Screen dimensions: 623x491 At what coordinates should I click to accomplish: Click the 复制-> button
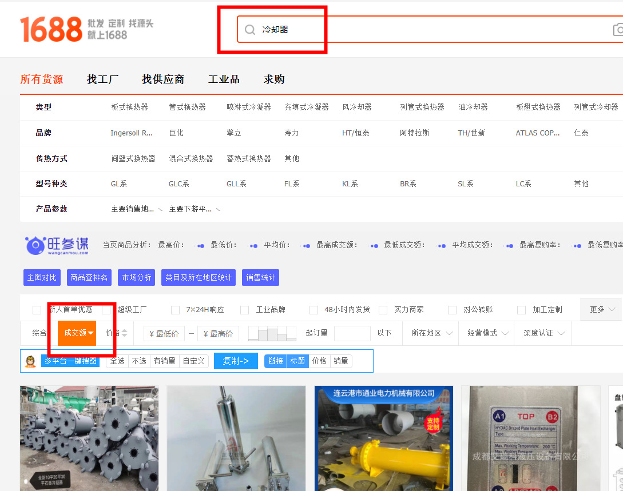pos(236,361)
